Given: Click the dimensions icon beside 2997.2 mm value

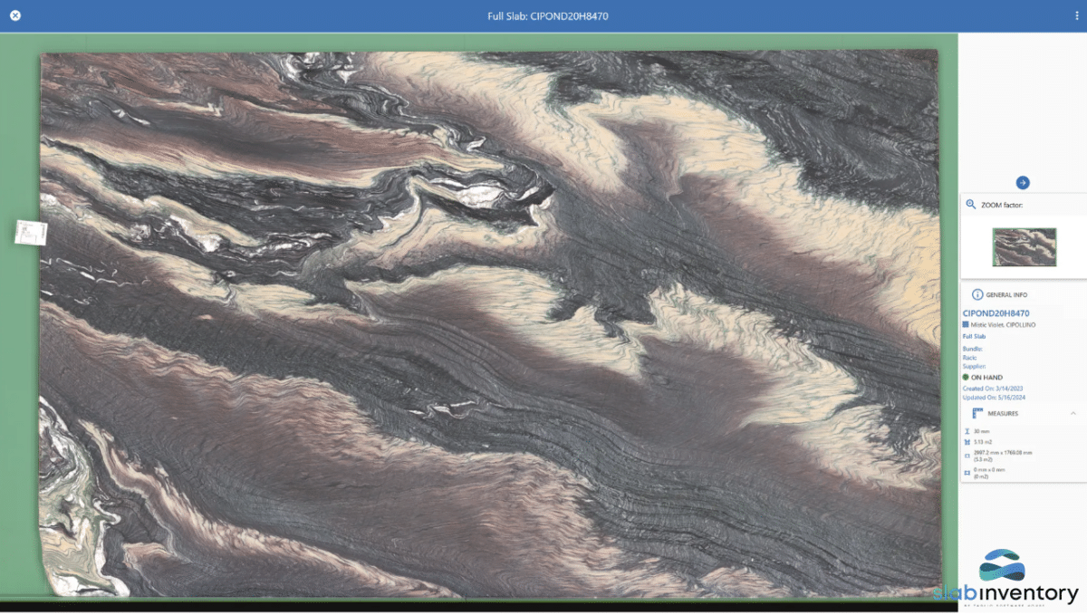Looking at the screenshot, I should point(967,455).
